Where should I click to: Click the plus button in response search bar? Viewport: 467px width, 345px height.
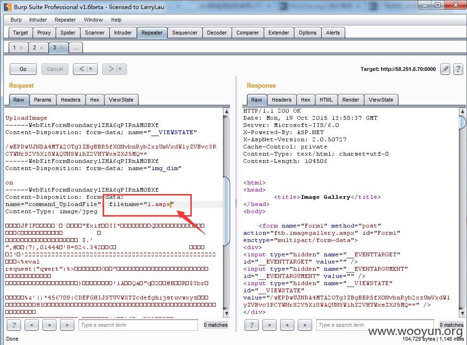[287, 325]
